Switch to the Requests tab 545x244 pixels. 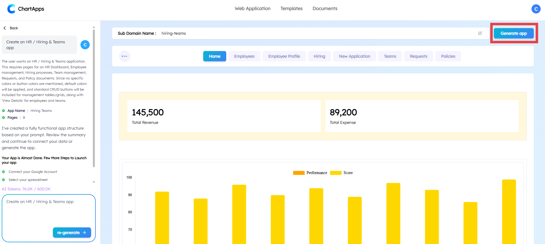pos(419,56)
